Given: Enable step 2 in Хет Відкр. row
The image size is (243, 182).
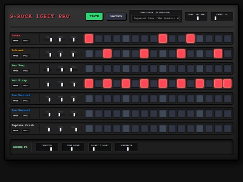Looking at the screenshot, I should pos(98,84).
